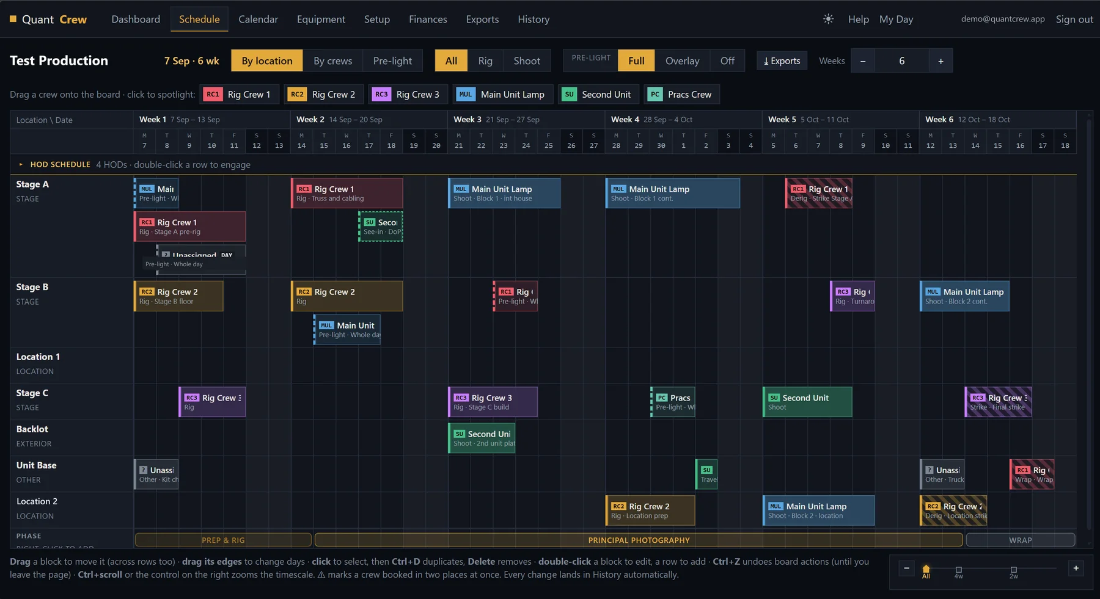The width and height of the screenshot is (1100, 599).
Task: Click the SU badge in the Second Unit legend chip
Action: click(x=569, y=94)
